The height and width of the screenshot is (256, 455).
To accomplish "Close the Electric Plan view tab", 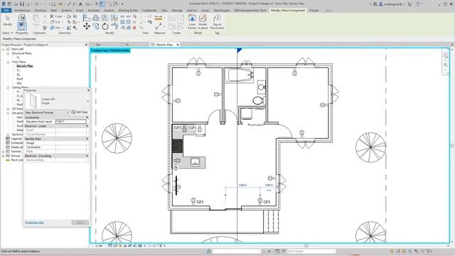I will coord(178,45).
